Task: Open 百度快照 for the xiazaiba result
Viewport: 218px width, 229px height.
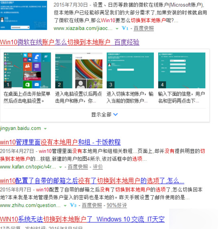Action: [143, 28]
